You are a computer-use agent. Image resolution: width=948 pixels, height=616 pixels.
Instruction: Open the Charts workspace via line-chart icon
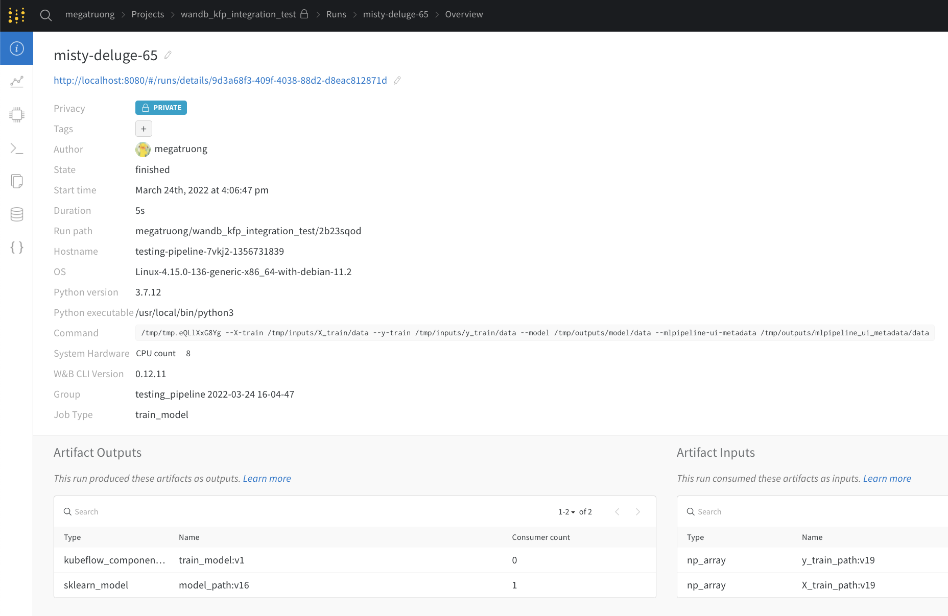[17, 81]
